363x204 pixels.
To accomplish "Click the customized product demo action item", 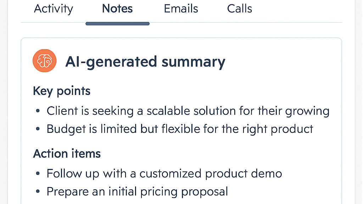I will click(164, 174).
